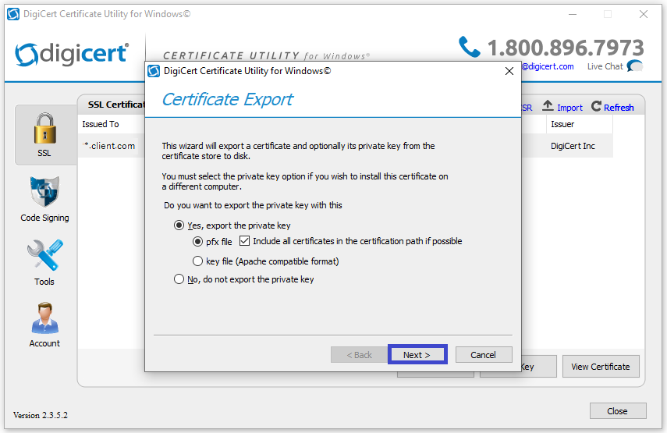Screen dimensions: 667x433
Task: Click the Tools label in sidebar
Action: [x=44, y=282]
